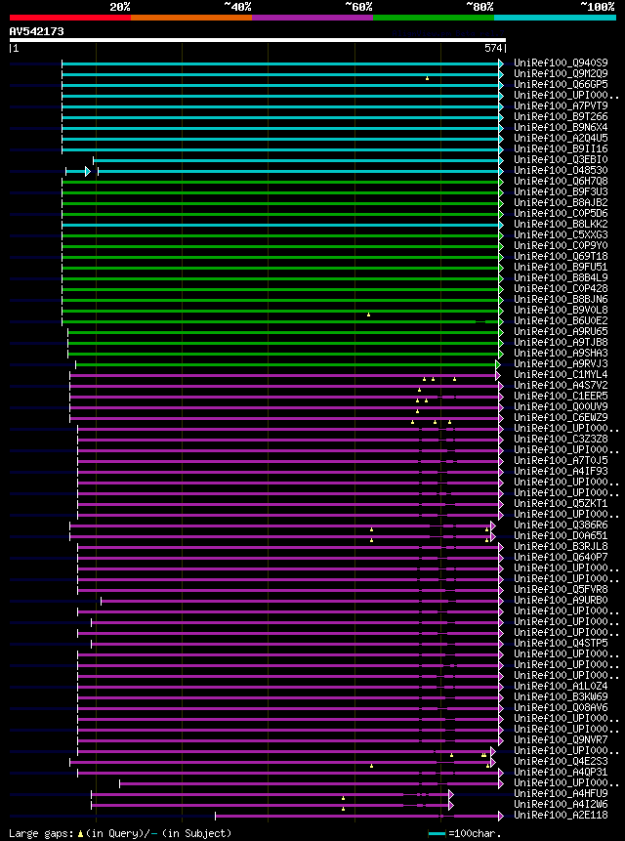625x841 pixels.
Task: Select the UniRef100_C1EER5 hit name
Action: coord(561,396)
